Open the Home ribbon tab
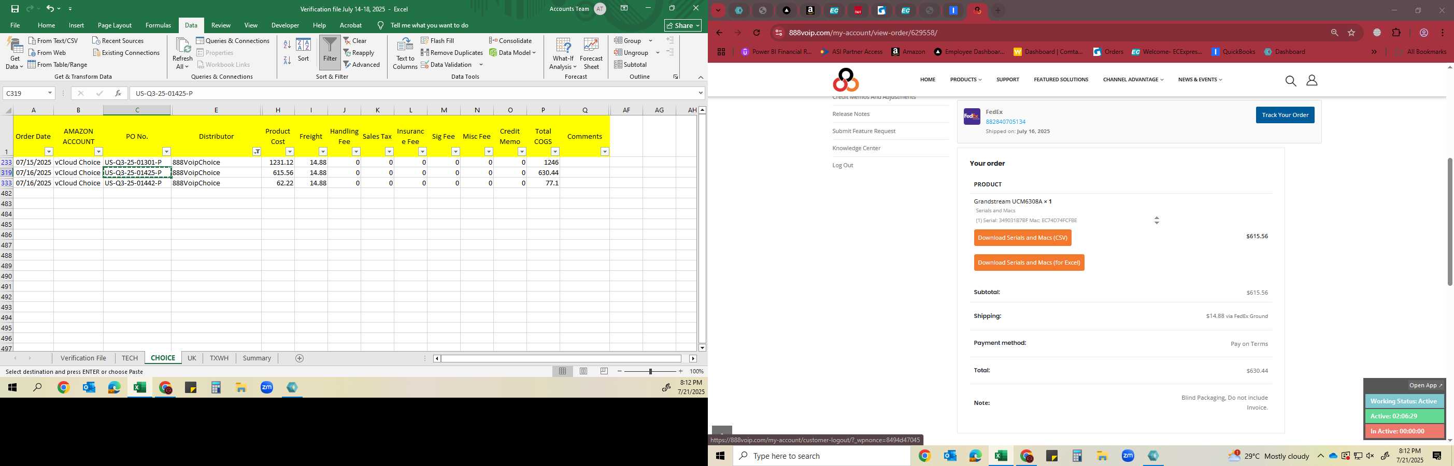The height and width of the screenshot is (466, 1454). 46,25
